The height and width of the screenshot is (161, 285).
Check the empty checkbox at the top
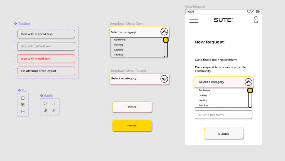(23, 98)
